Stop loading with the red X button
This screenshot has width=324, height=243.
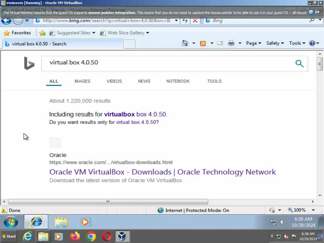click(195, 21)
